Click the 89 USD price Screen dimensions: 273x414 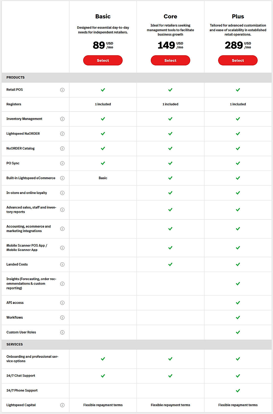(103, 45)
